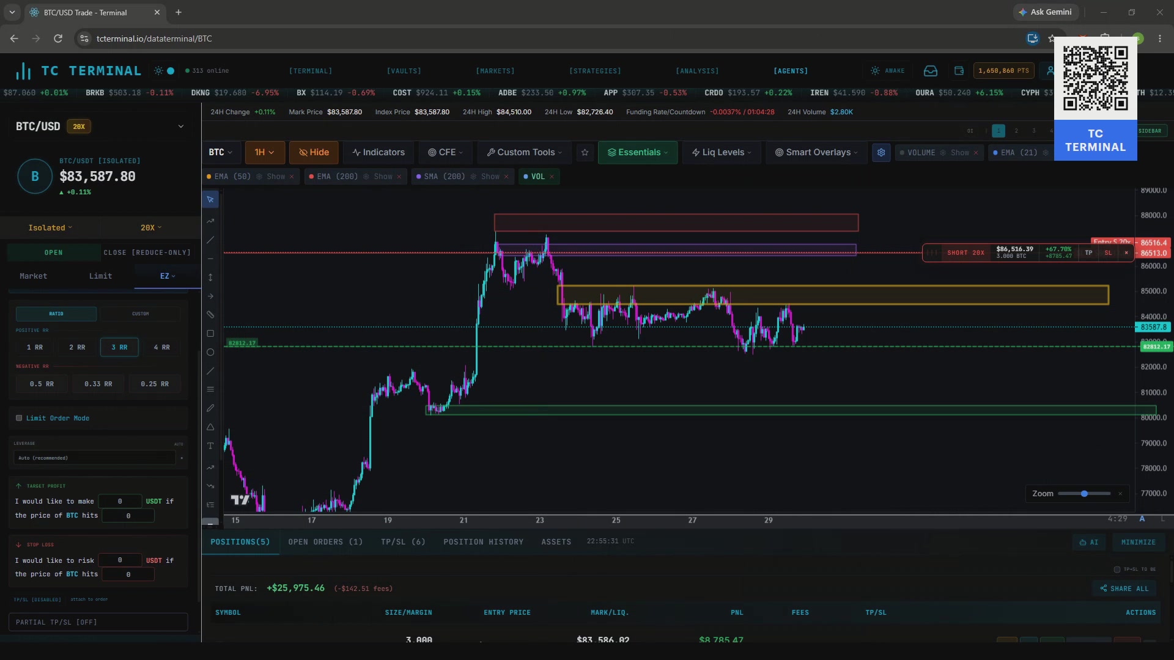Select the pencil freehand drawing tool

tap(210, 408)
